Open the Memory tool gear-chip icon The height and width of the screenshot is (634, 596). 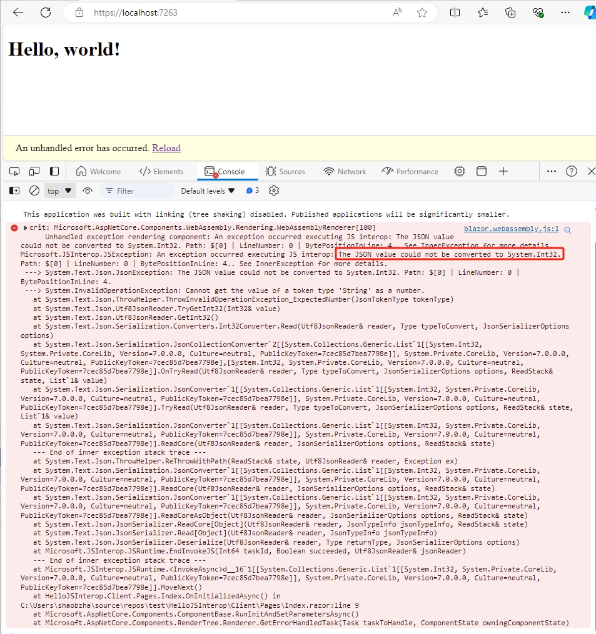coord(460,171)
